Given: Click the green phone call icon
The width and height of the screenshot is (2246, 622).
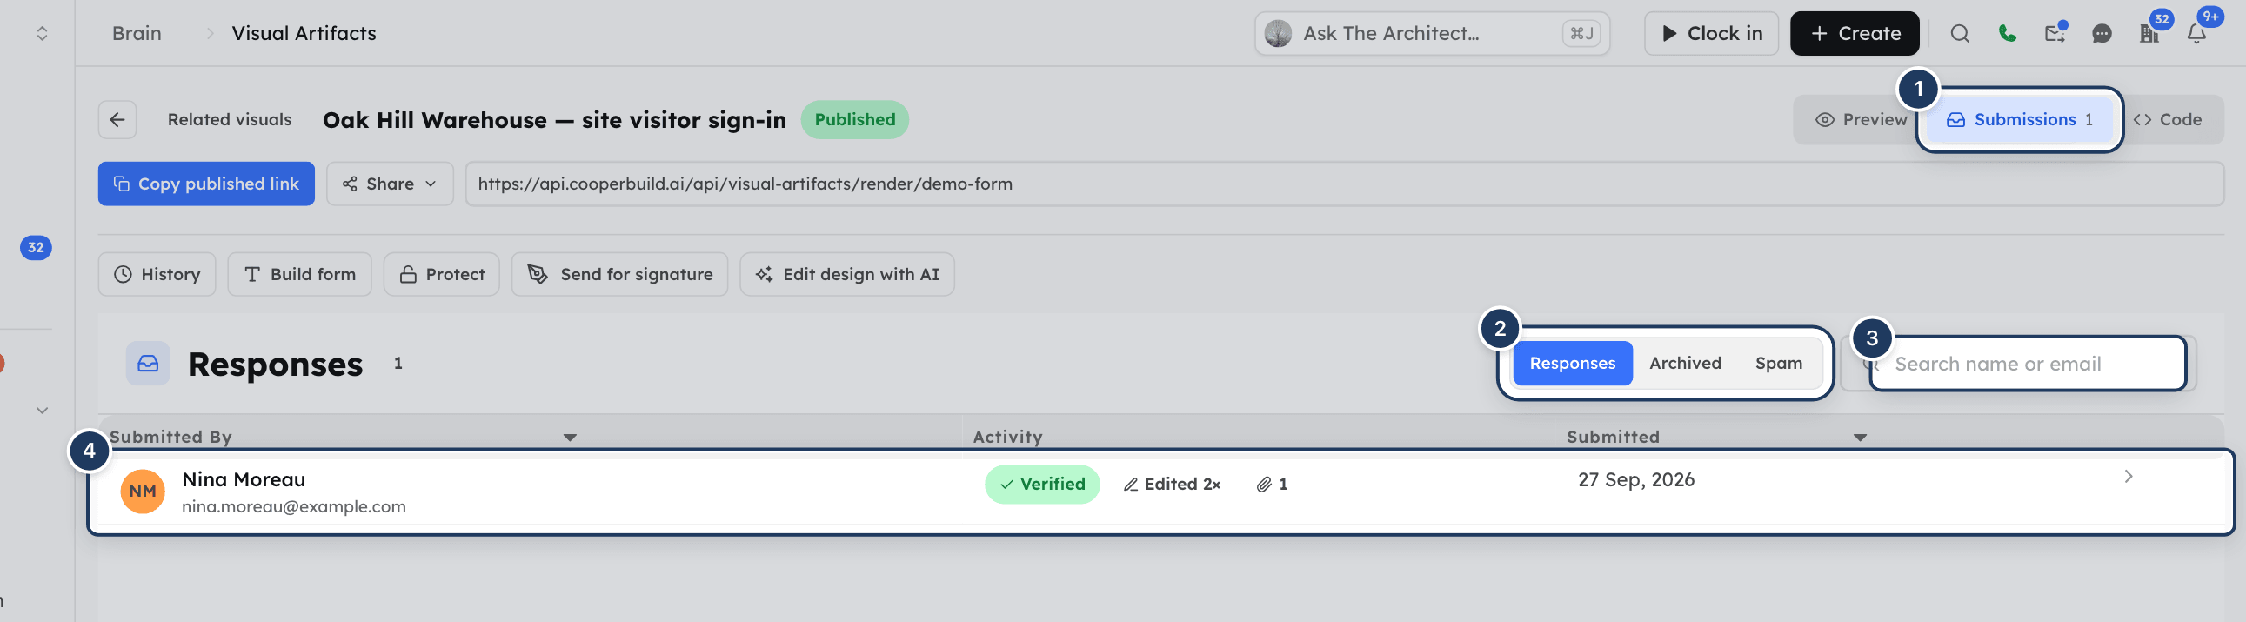Looking at the screenshot, I should point(2007,33).
